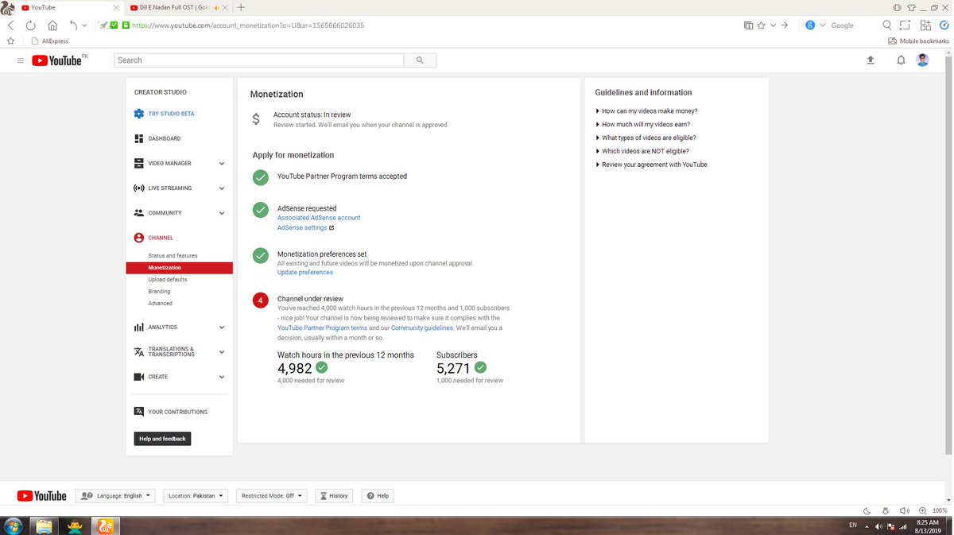Viewport: 954px width, 535px height.
Task: Click the Help and feedback button
Action: (162, 439)
